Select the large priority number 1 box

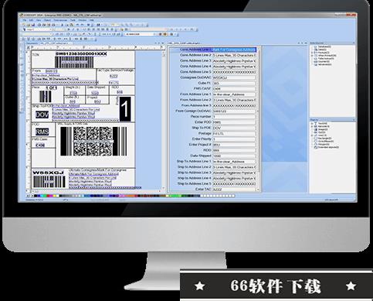click(125, 108)
